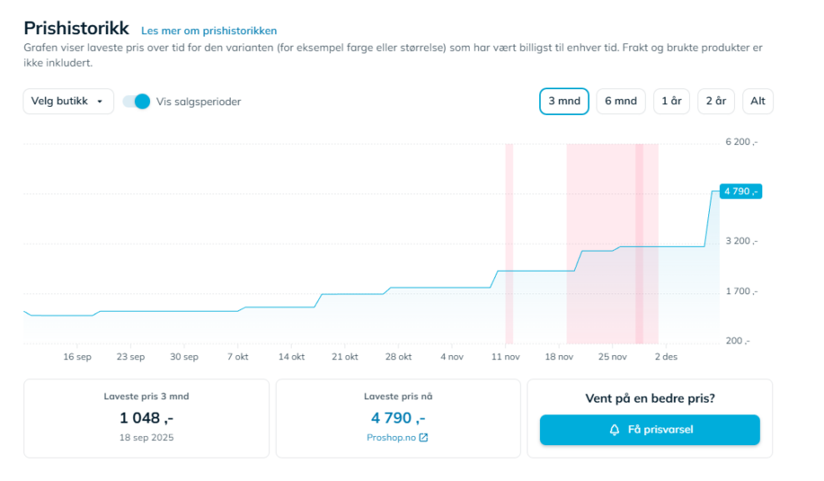Toggle the Vis salgsperioder switch
The height and width of the screenshot is (481, 824).
click(x=136, y=102)
